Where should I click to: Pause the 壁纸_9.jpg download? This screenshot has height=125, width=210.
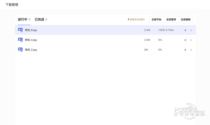pyautogui.click(x=185, y=30)
